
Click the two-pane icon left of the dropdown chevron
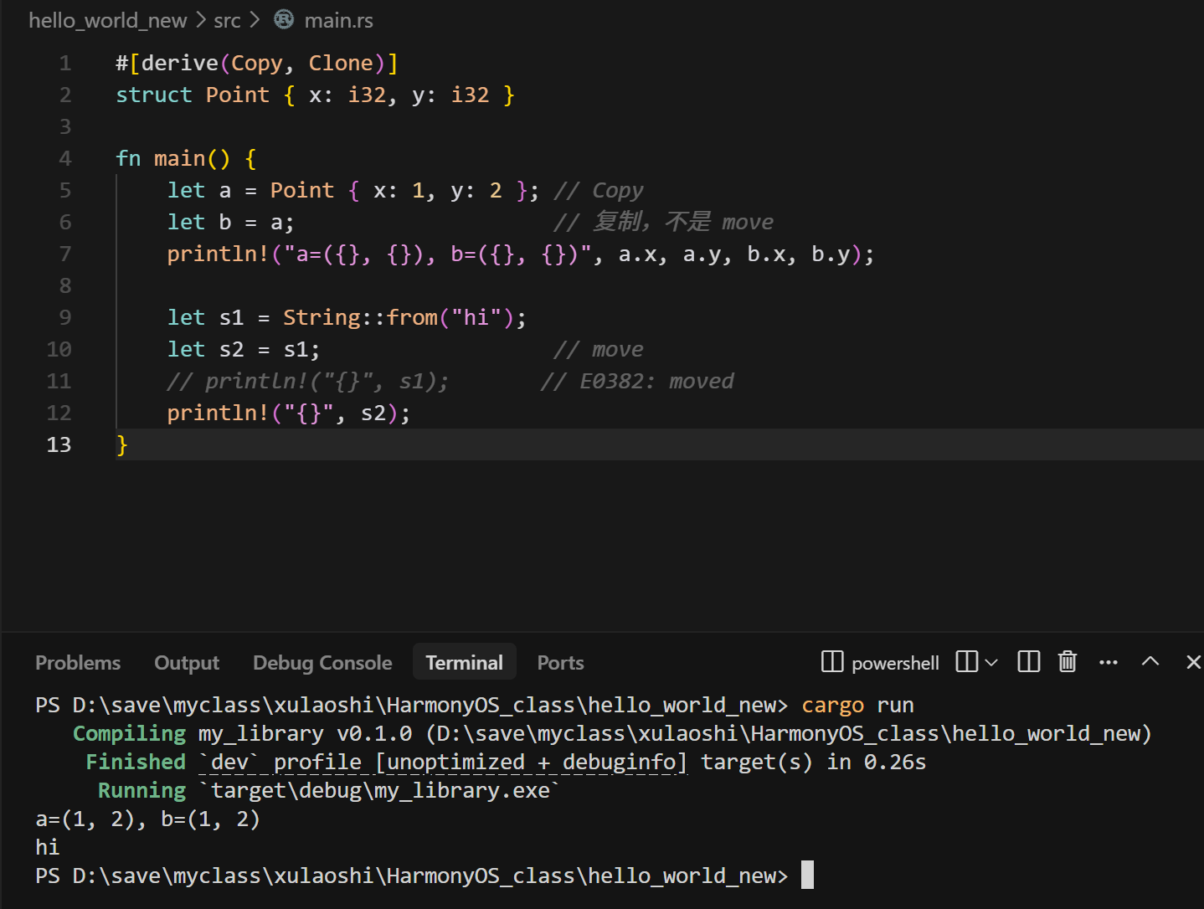(x=966, y=662)
